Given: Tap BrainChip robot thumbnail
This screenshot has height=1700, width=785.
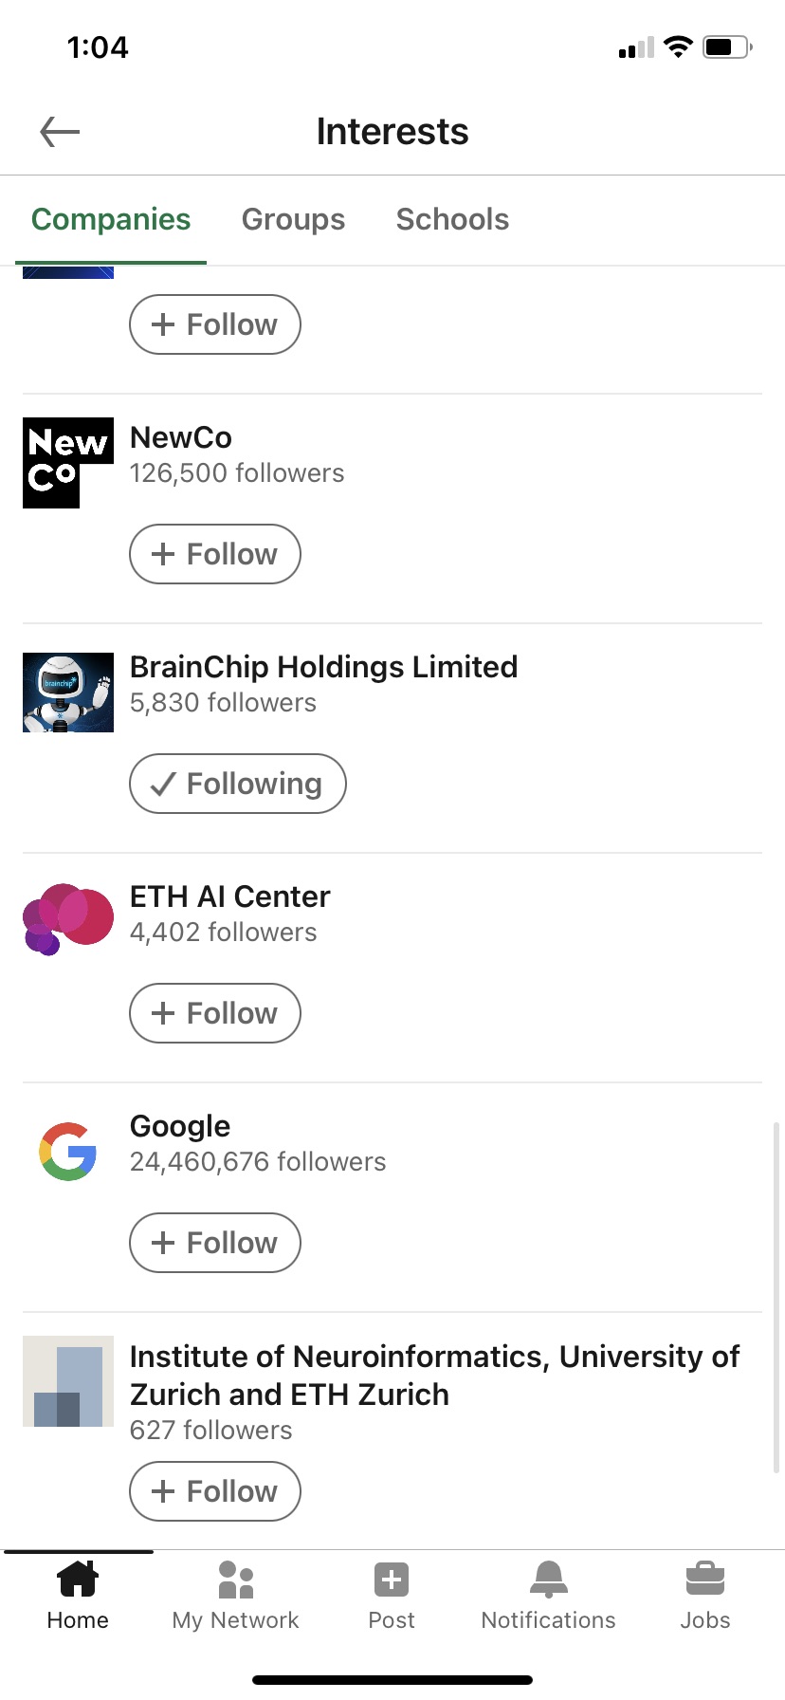Looking at the screenshot, I should pyautogui.click(x=68, y=693).
